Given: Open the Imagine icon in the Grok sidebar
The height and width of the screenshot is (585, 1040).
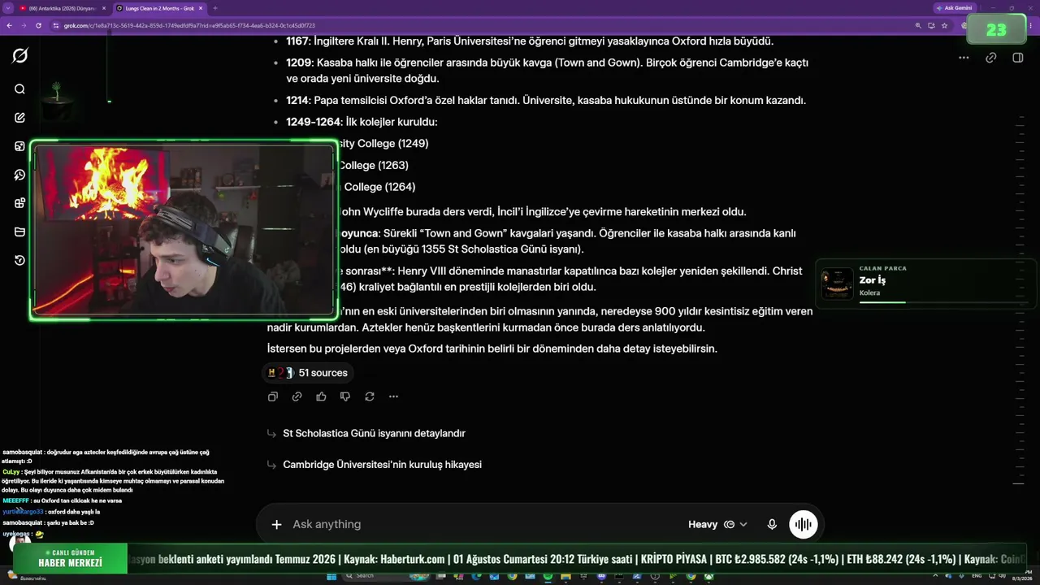Looking at the screenshot, I should tap(20, 146).
